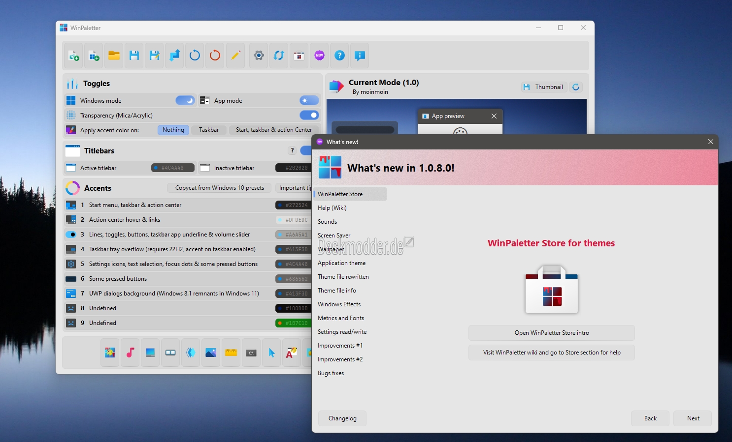The width and height of the screenshot is (732, 442).
Task: Open classic colors palette icon in bottom bar
Action: [x=110, y=353]
